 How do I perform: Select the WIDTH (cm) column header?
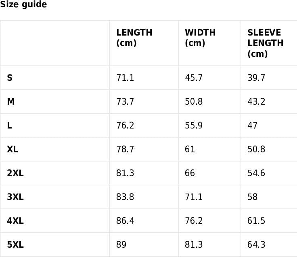click(x=200, y=38)
